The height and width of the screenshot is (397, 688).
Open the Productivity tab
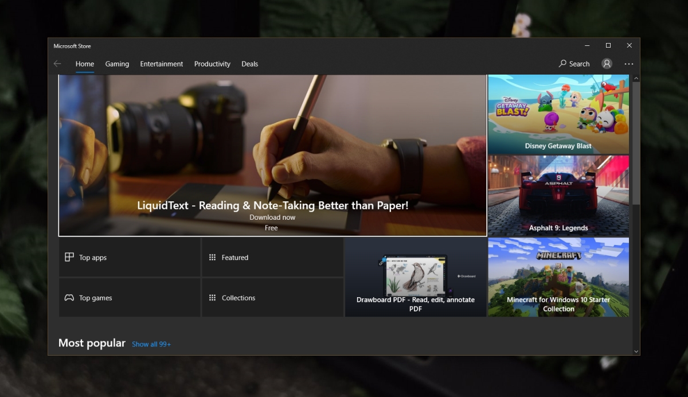click(212, 64)
